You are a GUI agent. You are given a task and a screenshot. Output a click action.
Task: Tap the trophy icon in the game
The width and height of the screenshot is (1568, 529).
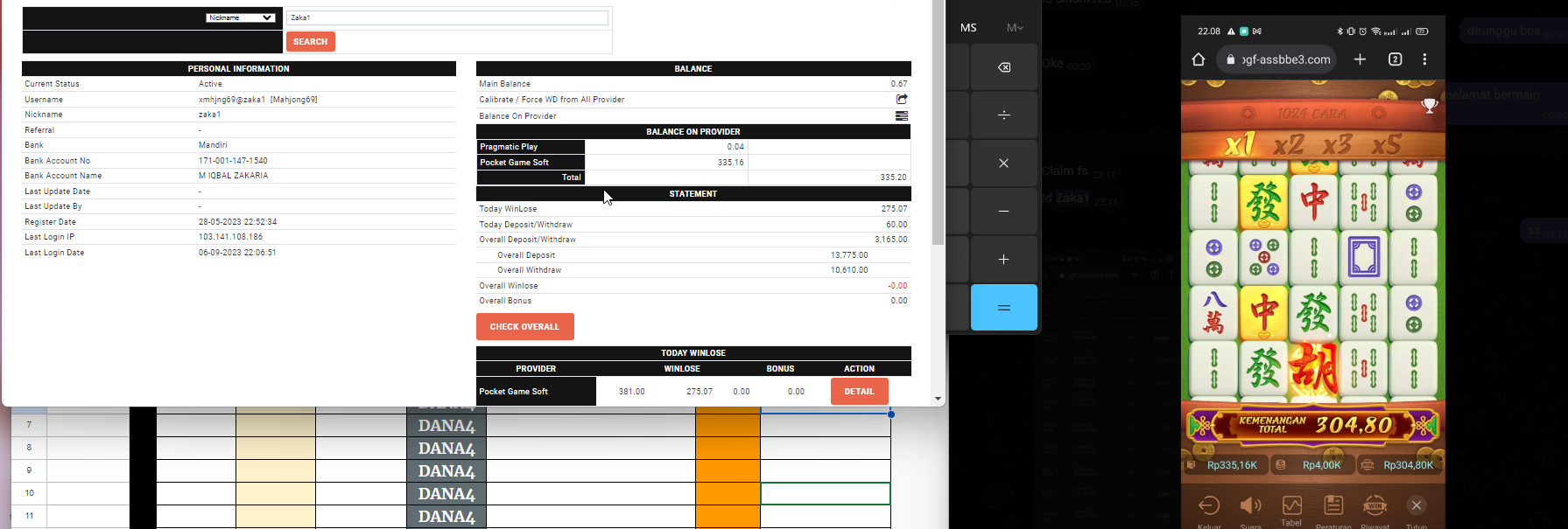pyautogui.click(x=1429, y=106)
